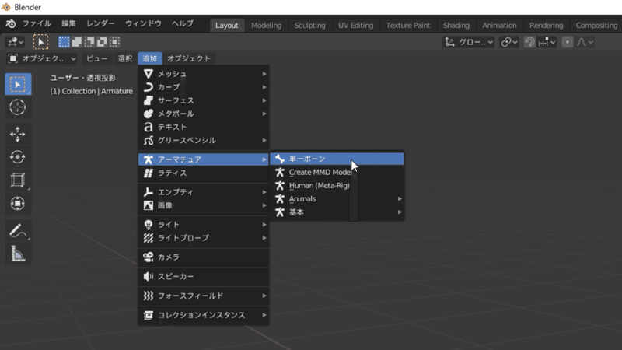
Task: Add a ラティス object
Action: [204, 173]
